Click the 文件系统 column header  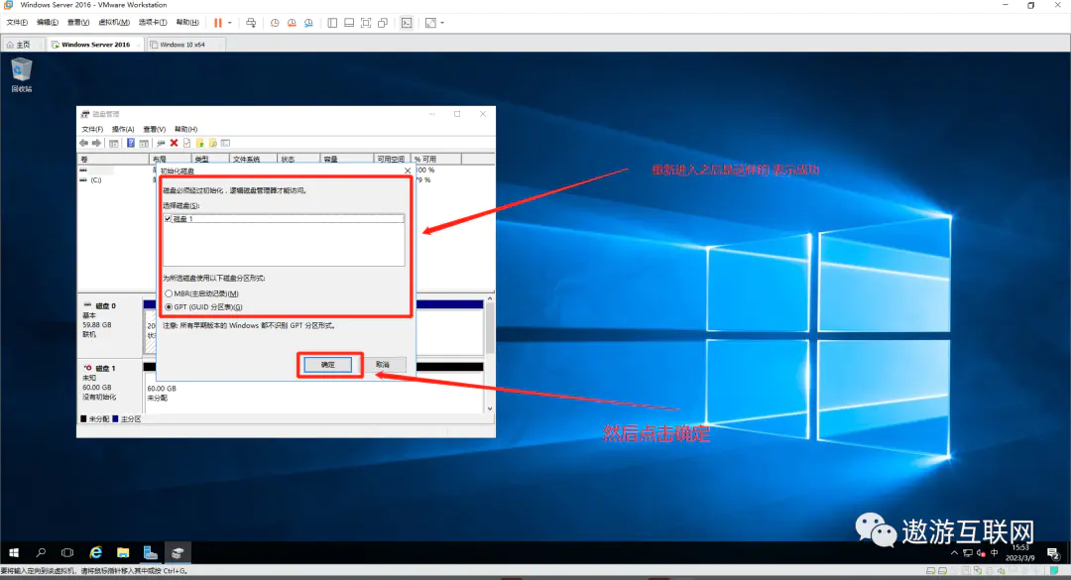tap(253, 159)
